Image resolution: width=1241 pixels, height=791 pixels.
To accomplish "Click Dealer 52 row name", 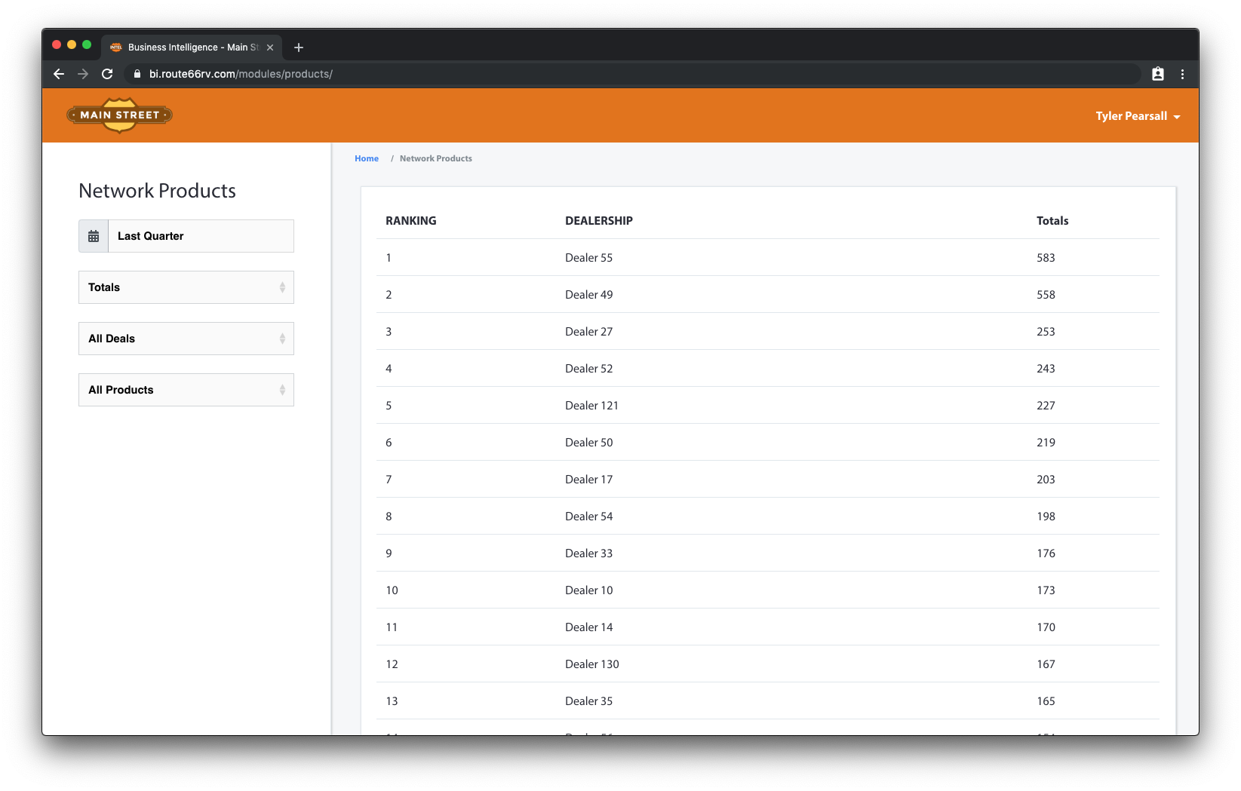I will click(x=589, y=369).
